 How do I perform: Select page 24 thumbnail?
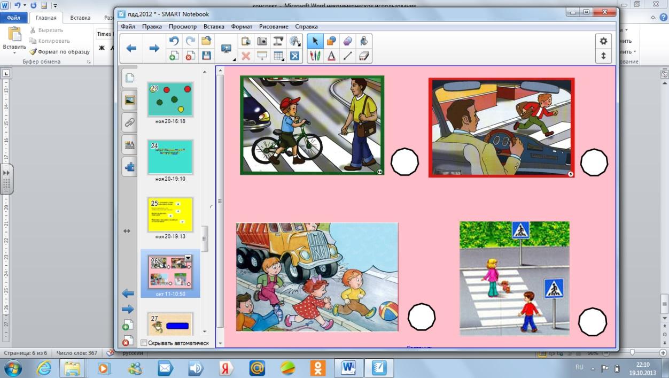point(170,157)
